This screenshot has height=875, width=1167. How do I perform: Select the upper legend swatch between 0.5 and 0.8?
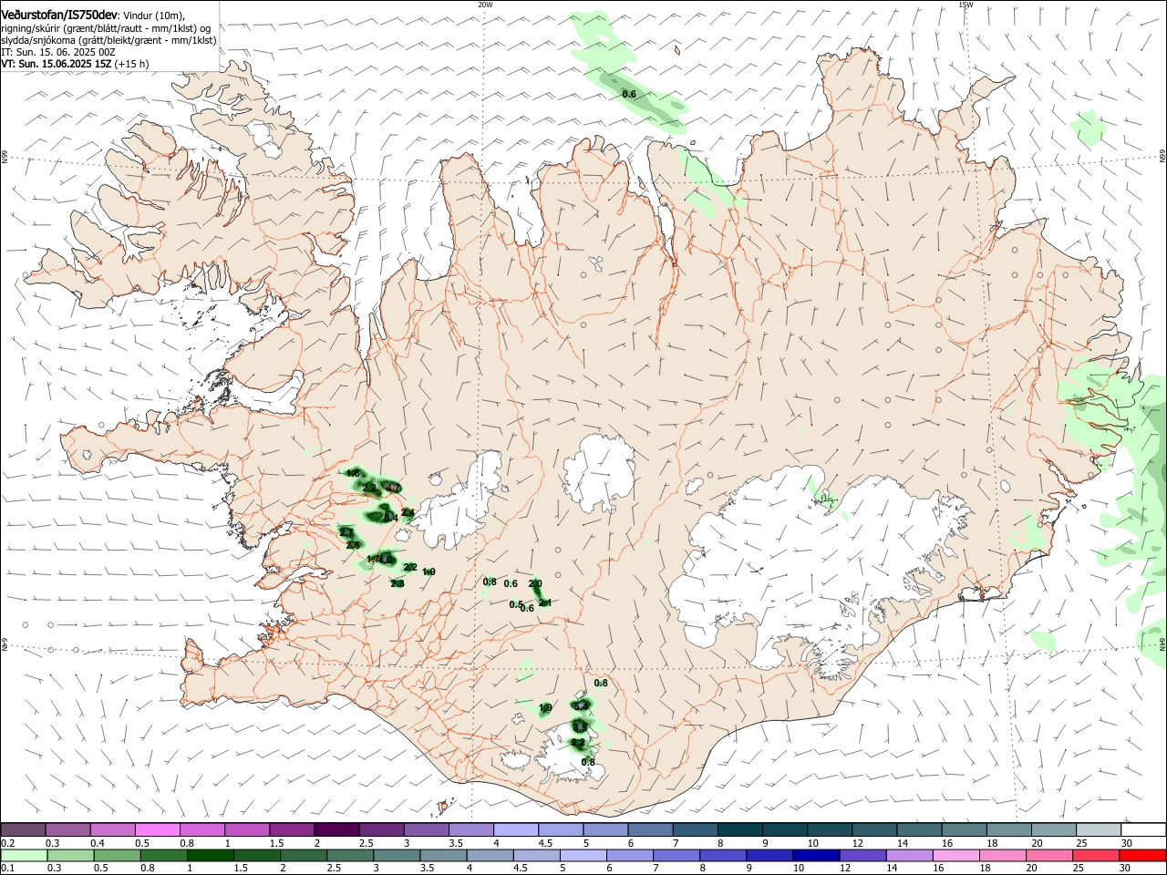[x=158, y=829]
